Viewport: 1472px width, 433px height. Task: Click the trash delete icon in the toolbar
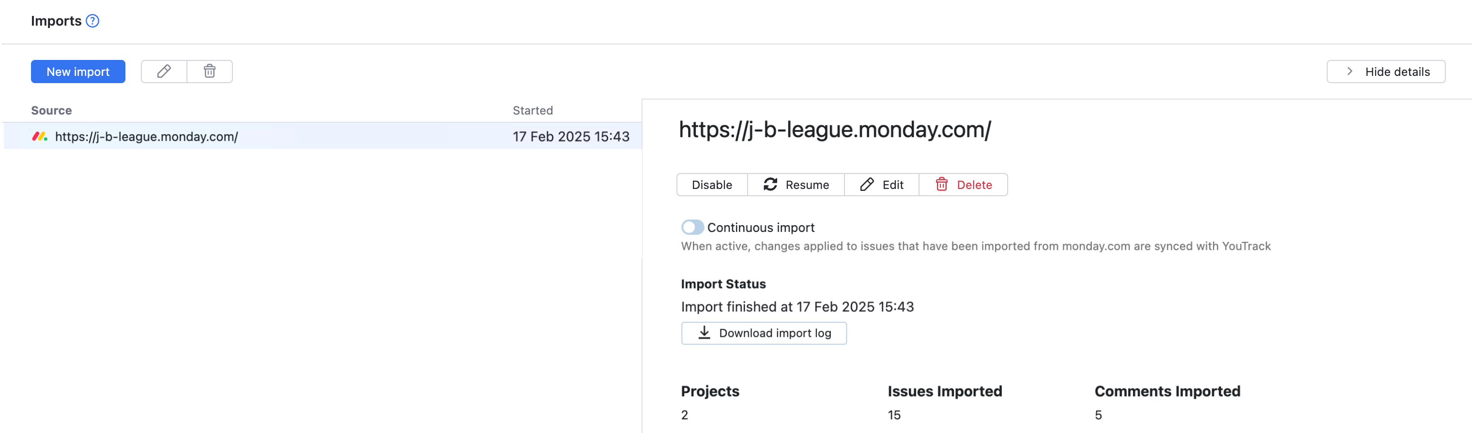[209, 72]
